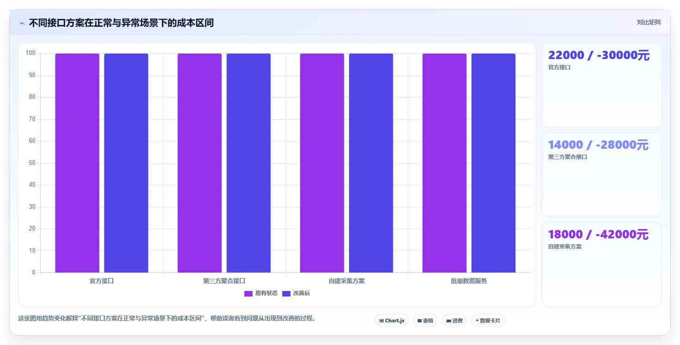Toggle the 原有状态 legend item
Screen dimensions: 680x345
[x=261, y=293]
